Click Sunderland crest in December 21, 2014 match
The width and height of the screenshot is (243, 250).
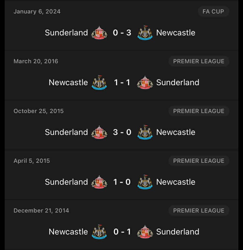145,232
